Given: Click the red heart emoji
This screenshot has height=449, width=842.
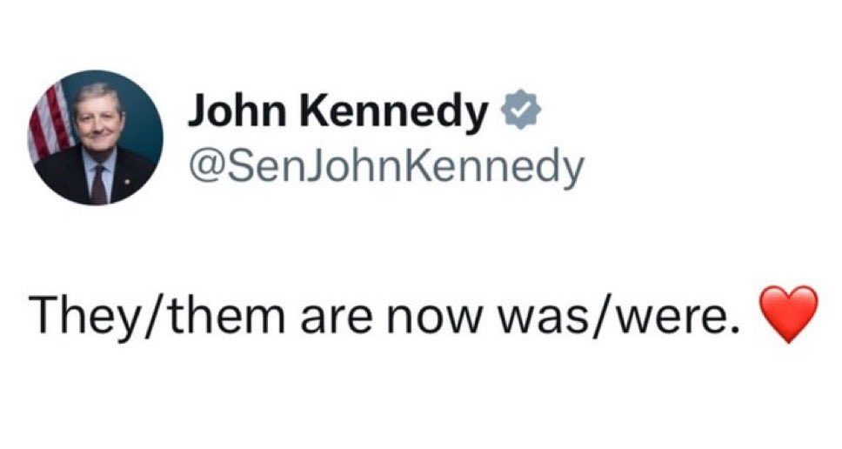Looking at the screenshot, I should pos(788,314).
